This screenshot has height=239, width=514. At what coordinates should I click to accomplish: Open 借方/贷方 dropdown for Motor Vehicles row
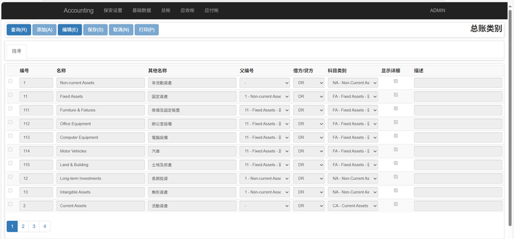point(309,151)
